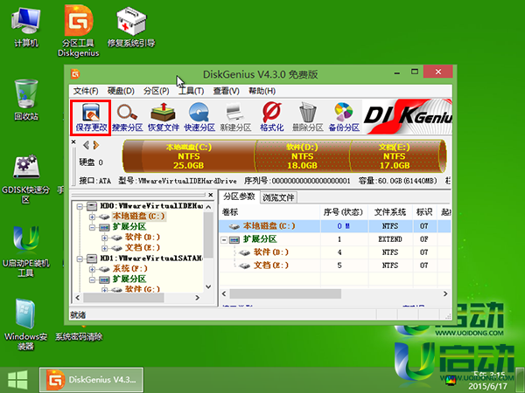Viewport: 525px width, 393px height.
Task: Open the 帮助(H) menu
Action: click(x=262, y=91)
